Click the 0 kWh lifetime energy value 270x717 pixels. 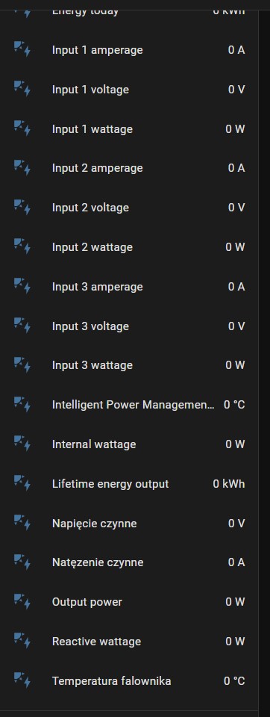pyautogui.click(x=229, y=484)
